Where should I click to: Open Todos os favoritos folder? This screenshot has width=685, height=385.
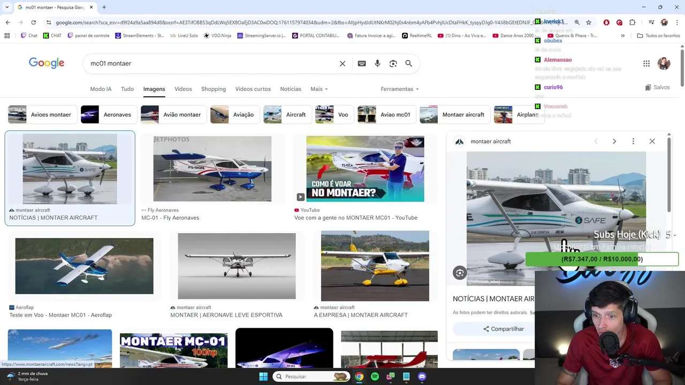[658, 36]
